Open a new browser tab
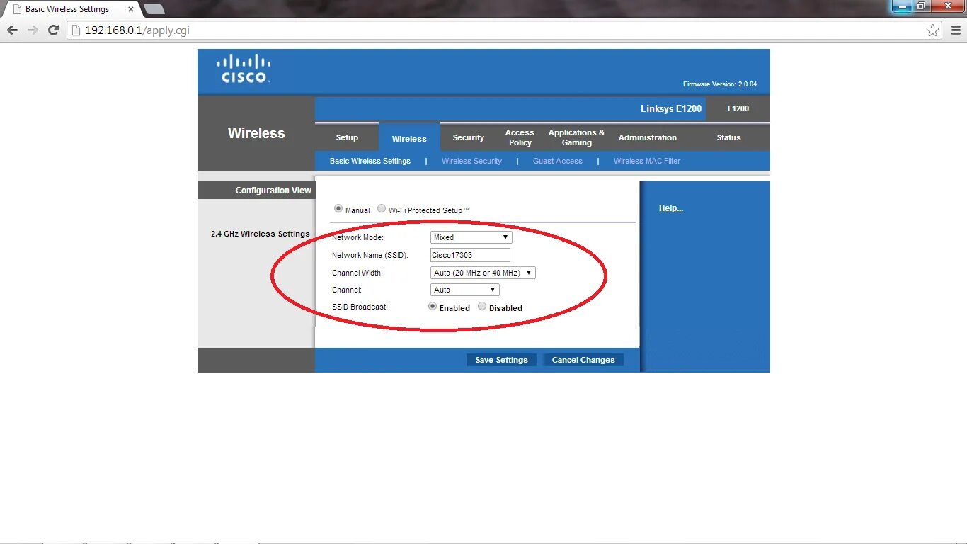Image resolution: width=967 pixels, height=544 pixels. pyautogui.click(x=154, y=9)
